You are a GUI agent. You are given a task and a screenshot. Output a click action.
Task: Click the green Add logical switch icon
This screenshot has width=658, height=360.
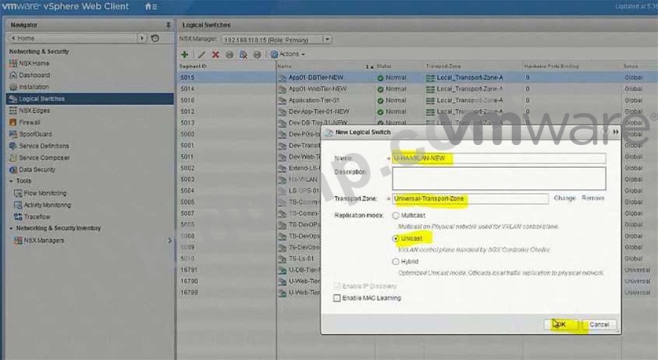point(184,54)
